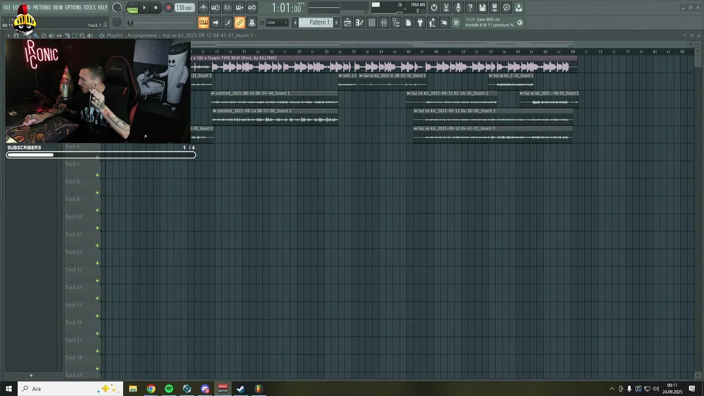Viewport: 704px width, 396px height.
Task: Open Spotify from the taskbar
Action: click(x=169, y=389)
